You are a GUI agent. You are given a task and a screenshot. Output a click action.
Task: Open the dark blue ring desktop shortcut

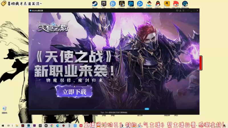(185, 4)
